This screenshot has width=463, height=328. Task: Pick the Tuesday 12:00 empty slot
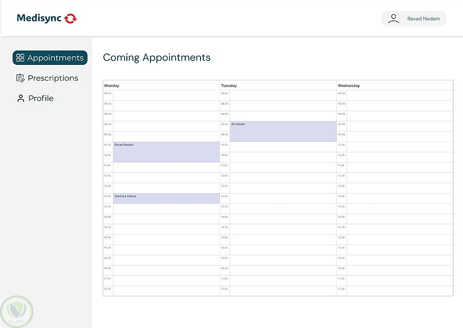coord(283,178)
